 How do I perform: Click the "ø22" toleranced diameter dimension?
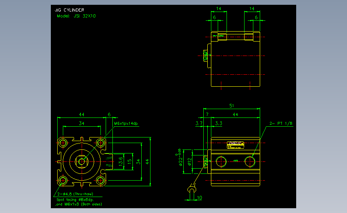click(x=181, y=161)
